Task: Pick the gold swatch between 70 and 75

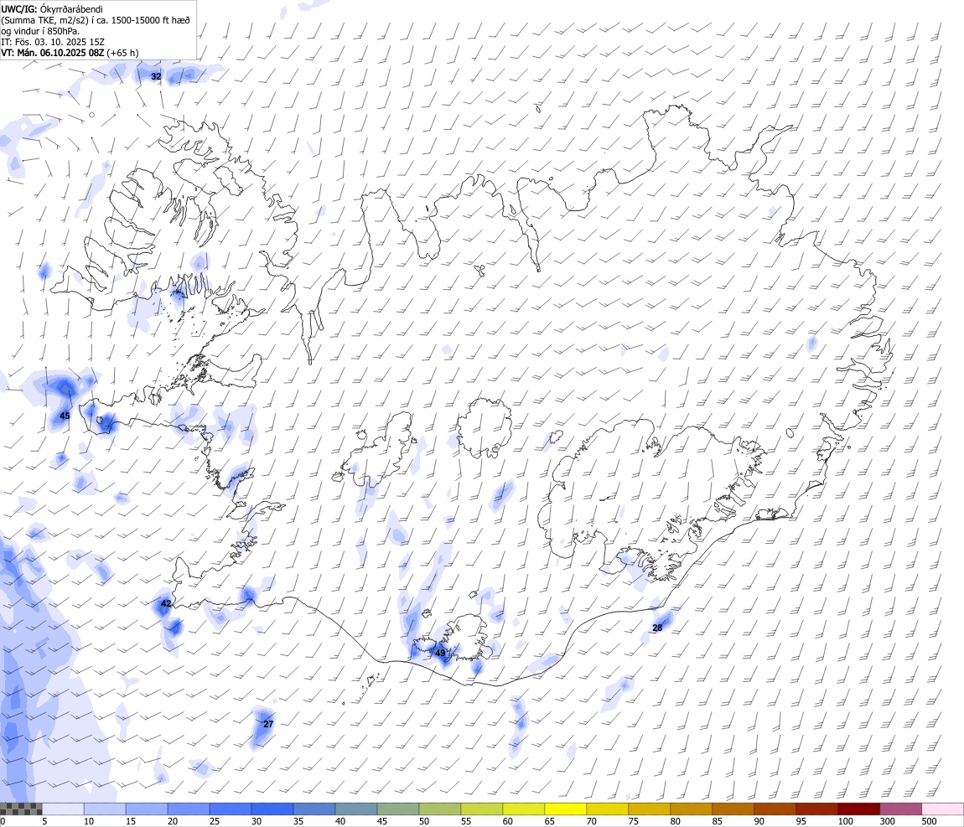Action: tap(608, 809)
